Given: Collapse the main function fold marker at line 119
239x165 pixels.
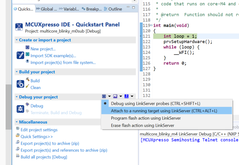Looking at the screenshot, I should pyautogui.click(x=151, y=25).
